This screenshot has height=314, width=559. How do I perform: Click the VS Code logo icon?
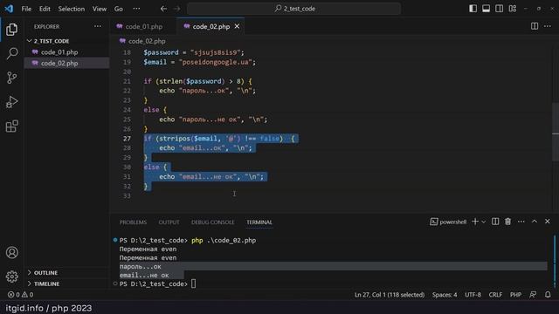coord(9,9)
